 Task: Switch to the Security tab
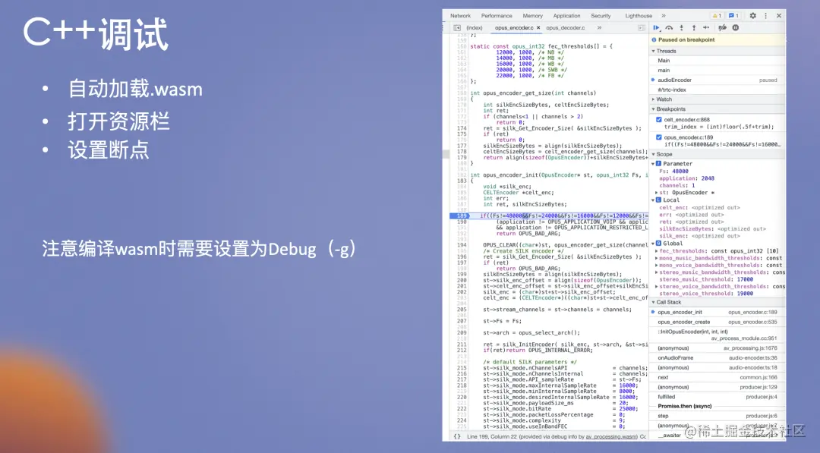click(601, 16)
